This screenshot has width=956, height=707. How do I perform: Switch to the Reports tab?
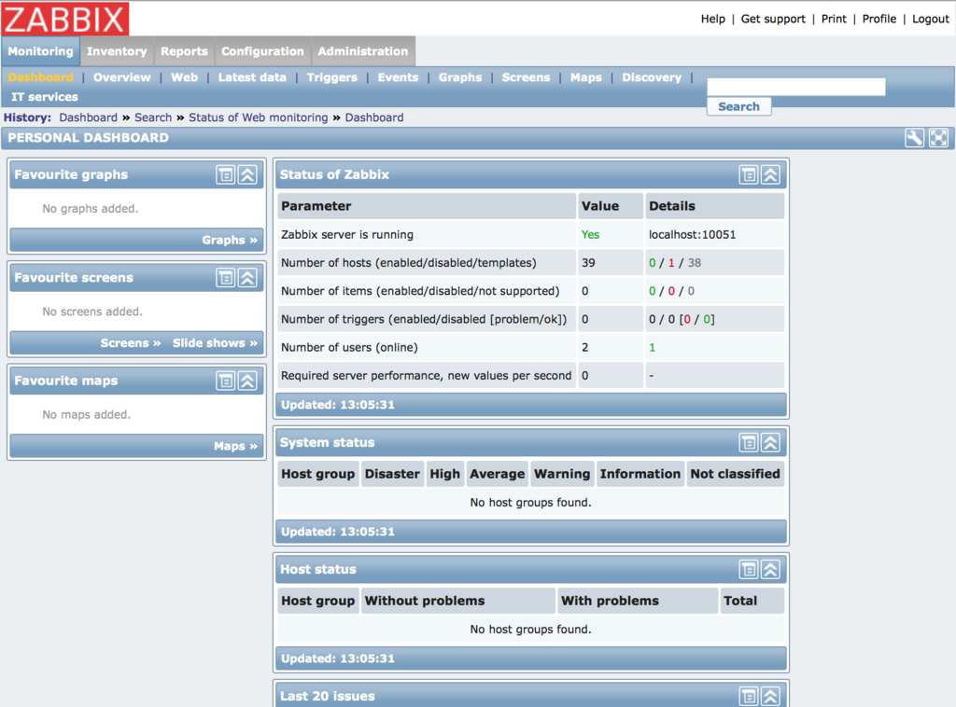pyautogui.click(x=184, y=51)
